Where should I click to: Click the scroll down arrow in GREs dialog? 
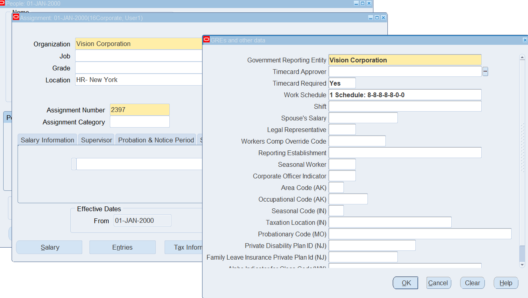tap(522, 264)
